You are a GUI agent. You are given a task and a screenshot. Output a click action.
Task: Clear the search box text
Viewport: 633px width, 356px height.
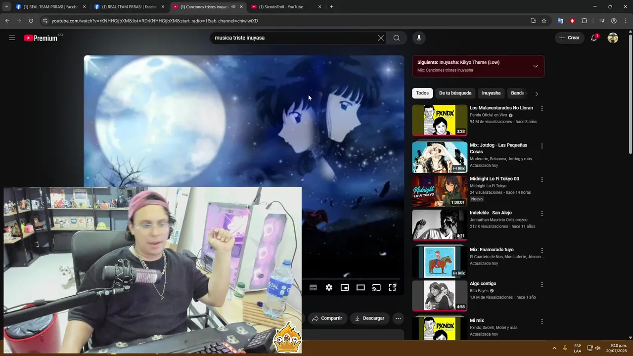(x=381, y=38)
